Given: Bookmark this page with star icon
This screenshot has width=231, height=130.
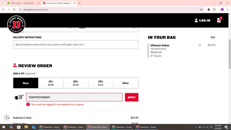Looking at the screenshot, I should coord(201,10).
